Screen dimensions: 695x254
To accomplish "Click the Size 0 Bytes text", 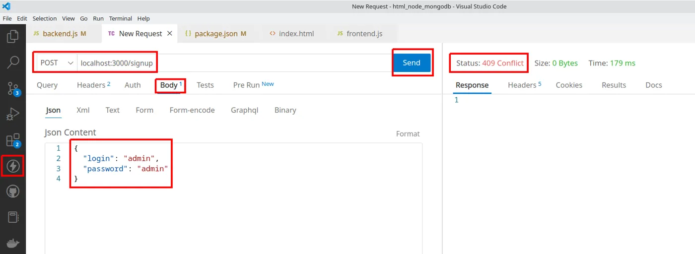I will 556,63.
